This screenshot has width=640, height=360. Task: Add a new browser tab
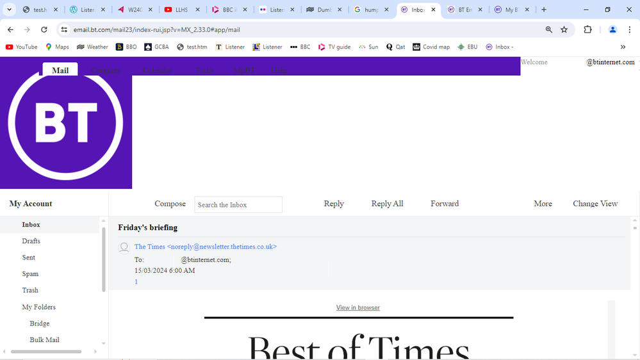(x=544, y=10)
